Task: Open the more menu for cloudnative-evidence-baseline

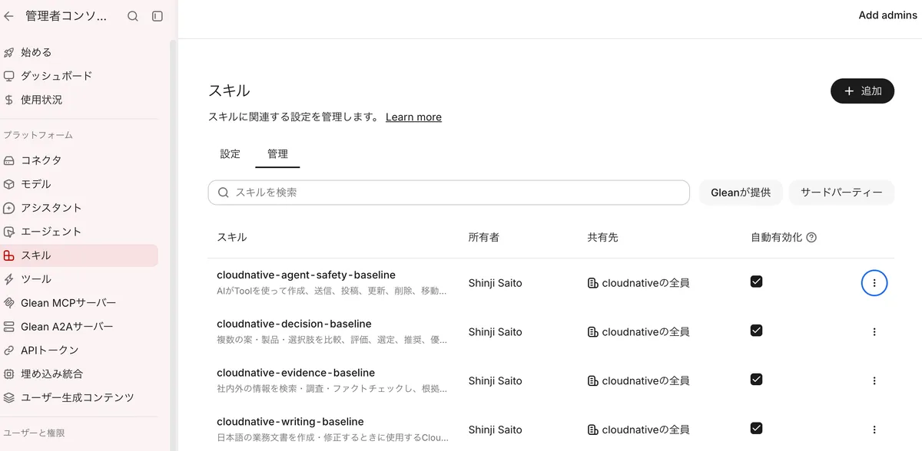Action: click(x=874, y=380)
